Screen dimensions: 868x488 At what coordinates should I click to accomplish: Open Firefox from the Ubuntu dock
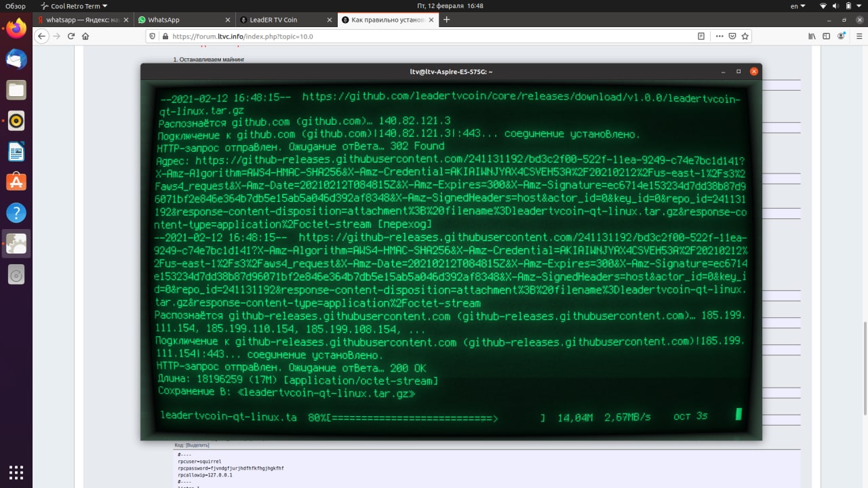tap(16, 28)
